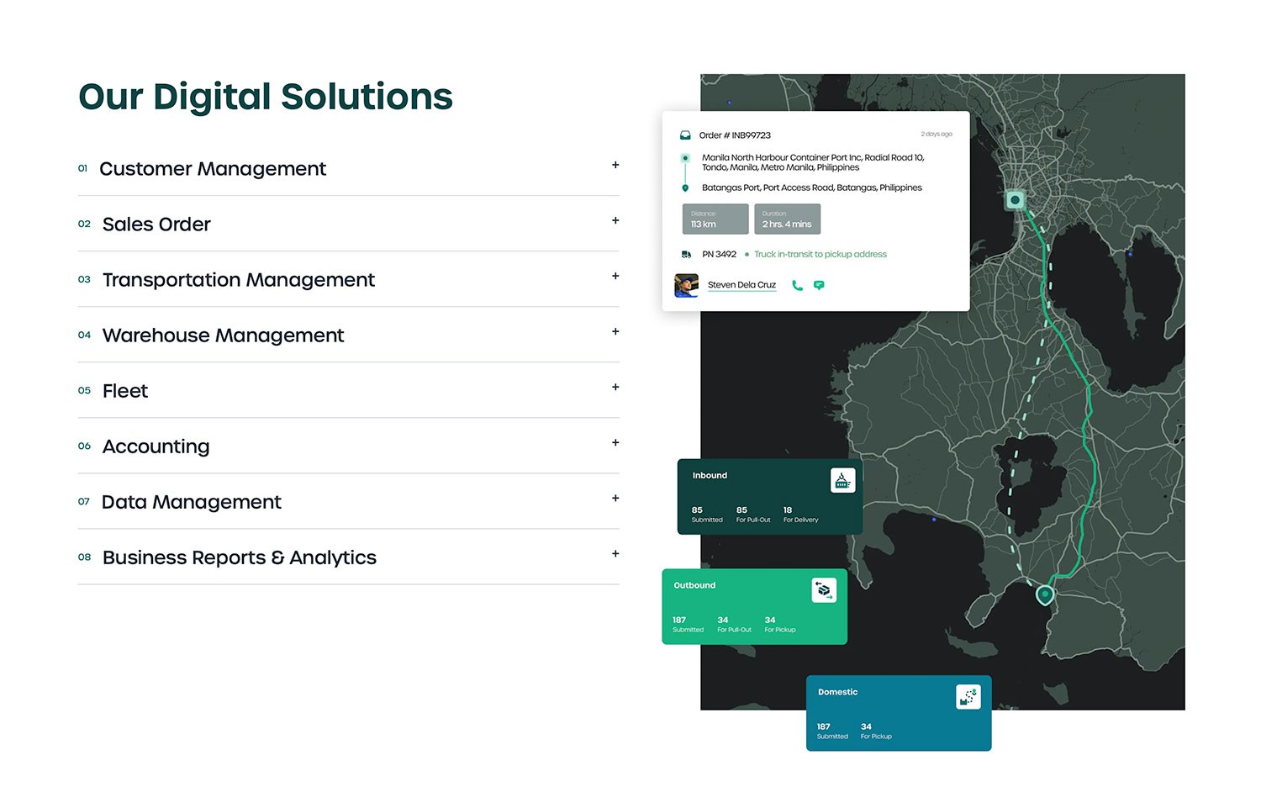Click the order inbox icon beside Order number
This screenshot has height=808, width=1261.
pos(685,135)
